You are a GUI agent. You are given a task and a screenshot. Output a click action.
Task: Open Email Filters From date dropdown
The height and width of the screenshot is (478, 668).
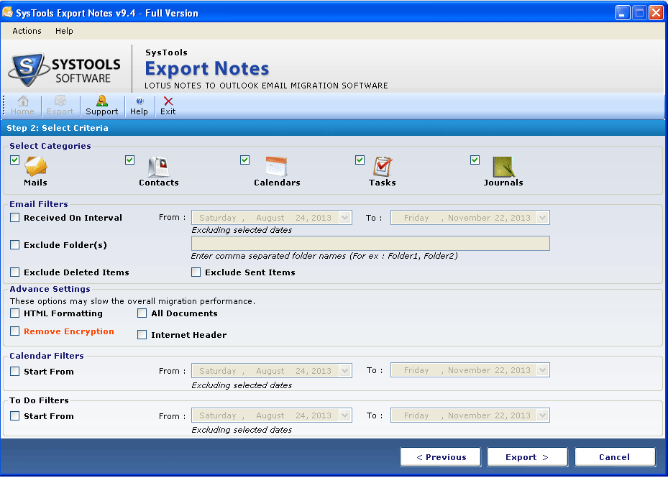pos(344,218)
